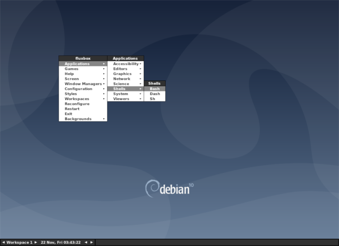Open the Games submenu
This screenshot has height=246, width=339.
(76, 69)
